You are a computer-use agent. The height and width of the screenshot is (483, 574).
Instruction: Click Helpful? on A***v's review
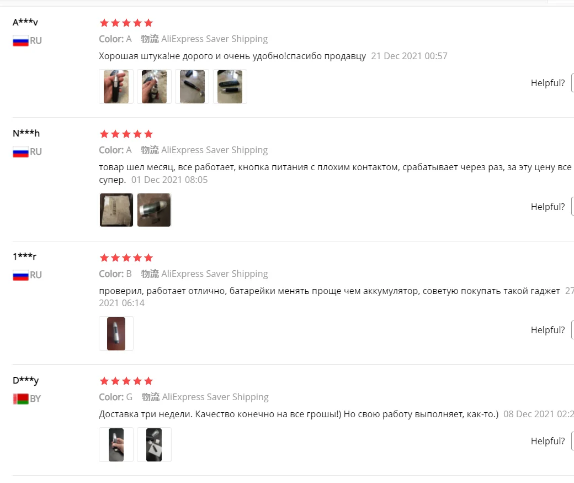(548, 83)
